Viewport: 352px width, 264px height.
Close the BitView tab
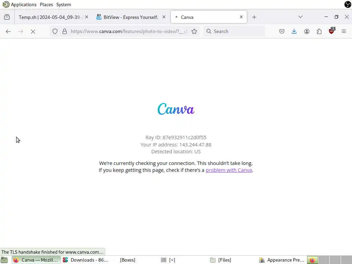164,17
